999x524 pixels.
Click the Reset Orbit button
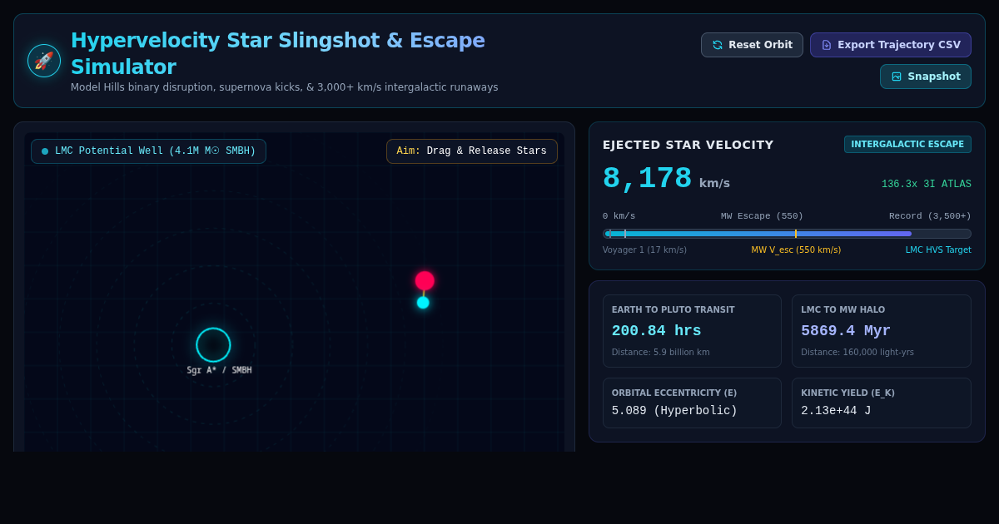[752, 45]
